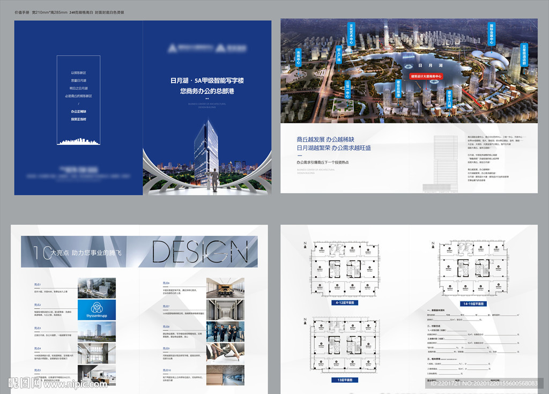The image size is (549, 394).
Task: Select the 市民中心 blue map marker
Action: (x=298, y=58)
